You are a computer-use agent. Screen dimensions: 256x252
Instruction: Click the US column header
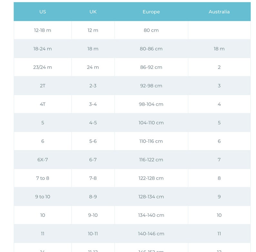click(x=43, y=12)
